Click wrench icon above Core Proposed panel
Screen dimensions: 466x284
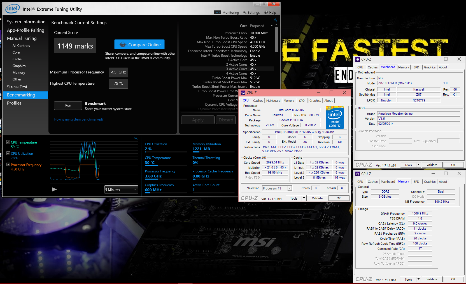tap(276, 20)
